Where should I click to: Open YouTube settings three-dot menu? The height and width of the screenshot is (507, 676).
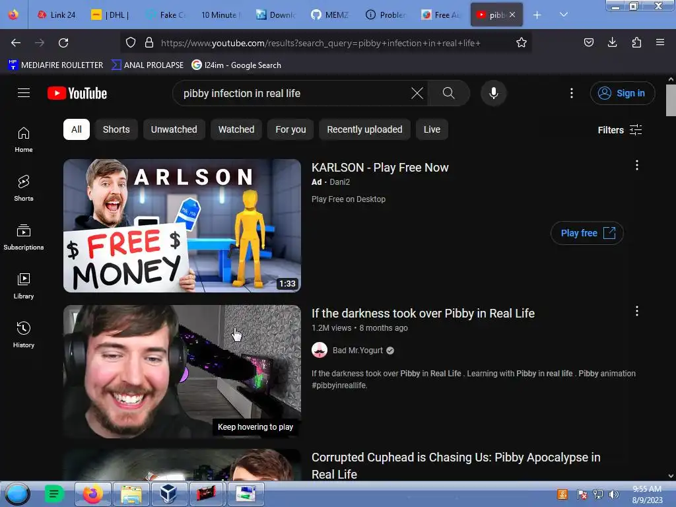[x=572, y=93]
